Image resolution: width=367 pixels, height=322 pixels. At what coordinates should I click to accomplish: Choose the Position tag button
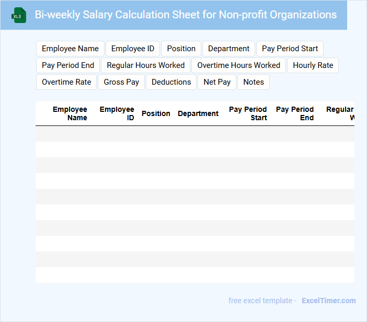click(x=181, y=49)
